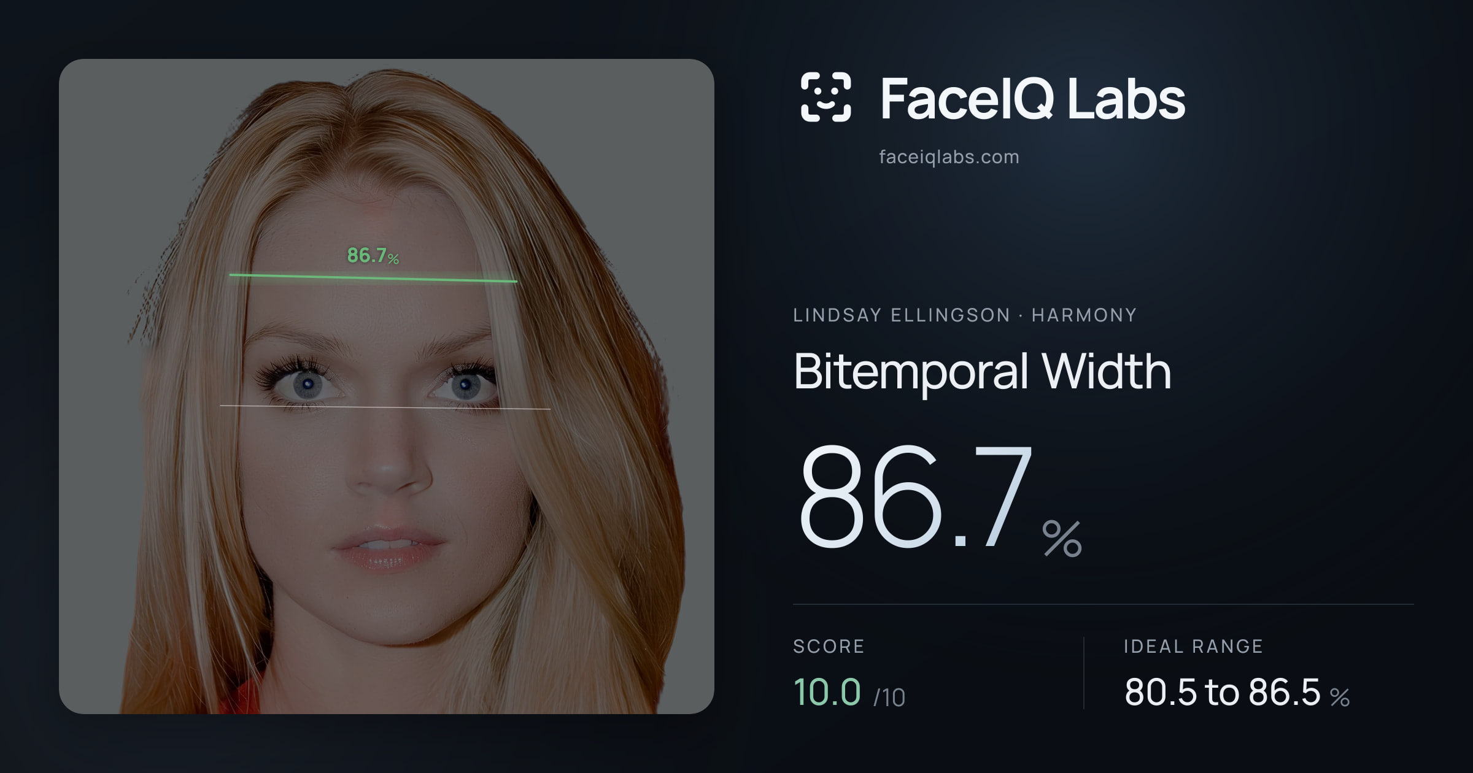Click the SCORE label
This screenshot has width=1473, height=773.
click(x=829, y=646)
